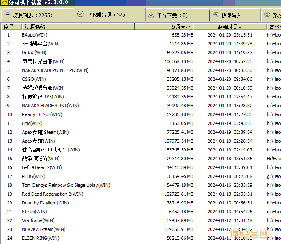Click size value 69323.05 MB

click(180, 53)
